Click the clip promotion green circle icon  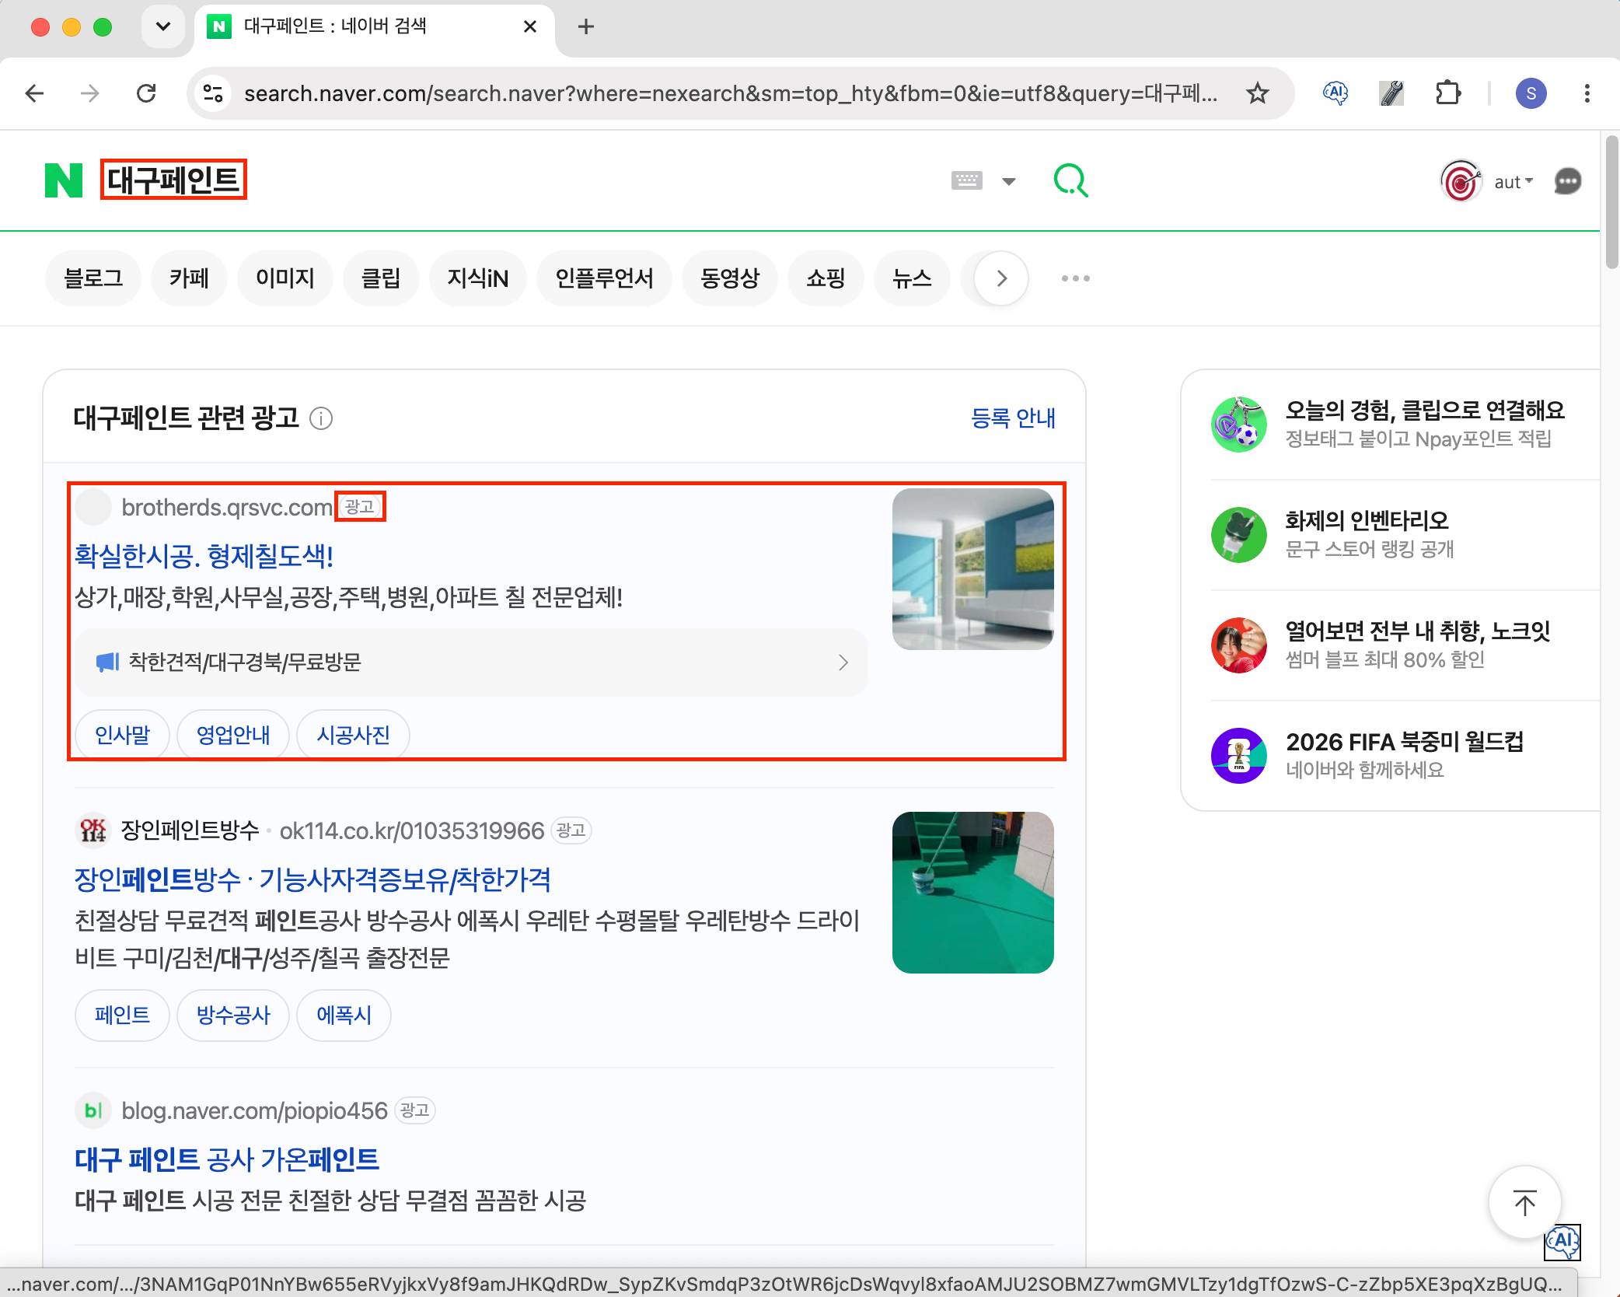click(1239, 424)
